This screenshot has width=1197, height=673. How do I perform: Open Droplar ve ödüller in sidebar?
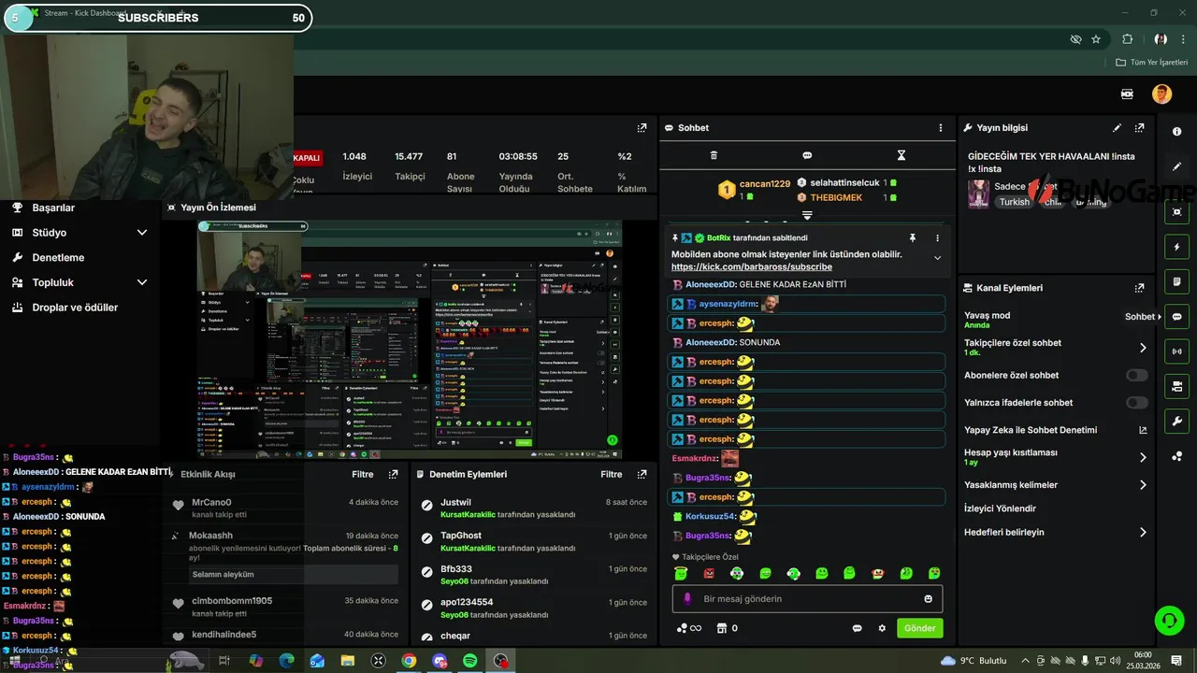coord(75,308)
